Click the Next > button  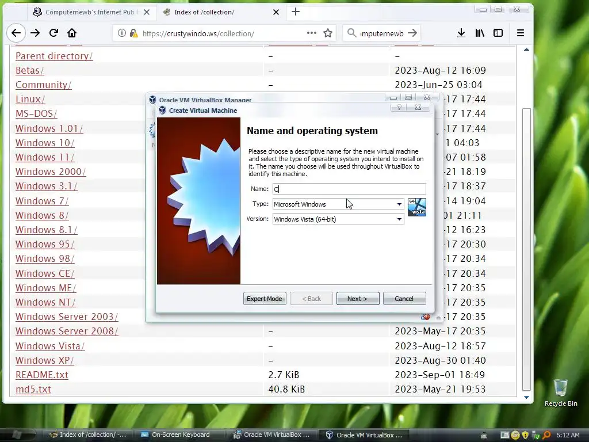[358, 299]
